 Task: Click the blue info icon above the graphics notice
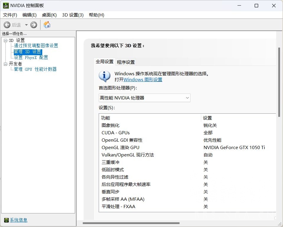pos(104,76)
